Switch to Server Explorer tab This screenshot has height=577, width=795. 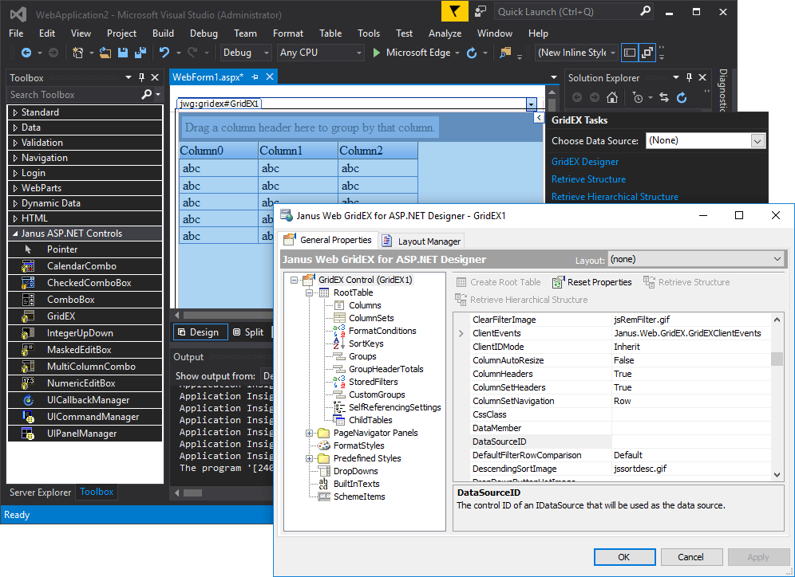(40, 492)
